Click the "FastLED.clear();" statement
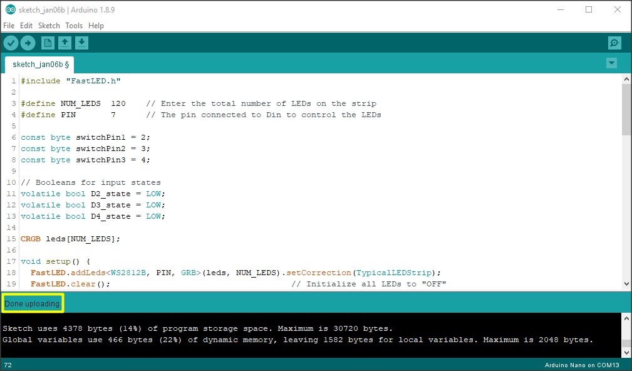The width and height of the screenshot is (632, 371). click(x=71, y=285)
